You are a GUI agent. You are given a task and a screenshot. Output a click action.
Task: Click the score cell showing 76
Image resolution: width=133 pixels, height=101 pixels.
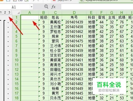(122, 22)
